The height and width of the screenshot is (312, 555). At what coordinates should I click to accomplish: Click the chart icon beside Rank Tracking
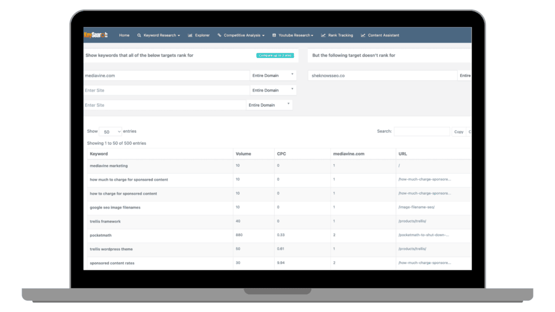point(323,35)
